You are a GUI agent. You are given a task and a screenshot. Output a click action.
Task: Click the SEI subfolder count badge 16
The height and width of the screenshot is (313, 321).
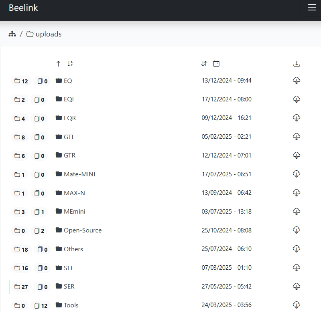click(x=21, y=268)
